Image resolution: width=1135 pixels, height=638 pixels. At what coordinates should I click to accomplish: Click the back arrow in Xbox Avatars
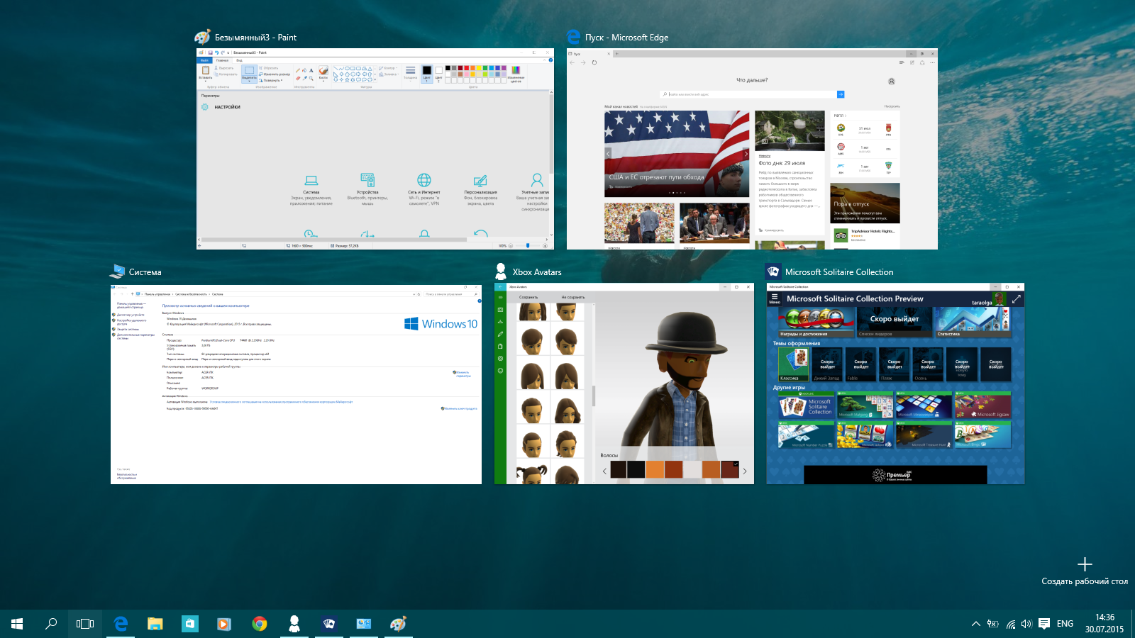click(500, 286)
